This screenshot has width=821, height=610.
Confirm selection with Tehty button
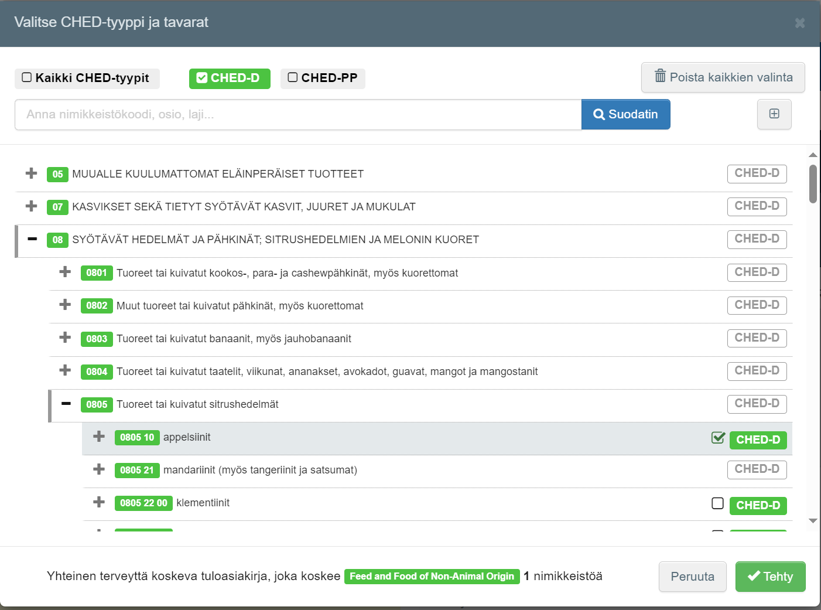(x=770, y=577)
